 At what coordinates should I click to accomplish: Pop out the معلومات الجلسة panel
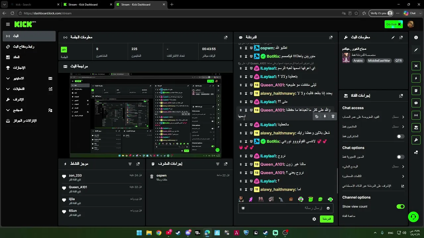point(226,37)
